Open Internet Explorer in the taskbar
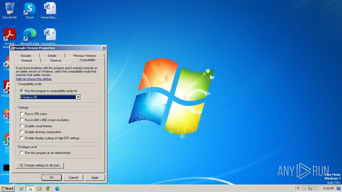Viewport: 342px width, 192px height. click(x=21, y=189)
